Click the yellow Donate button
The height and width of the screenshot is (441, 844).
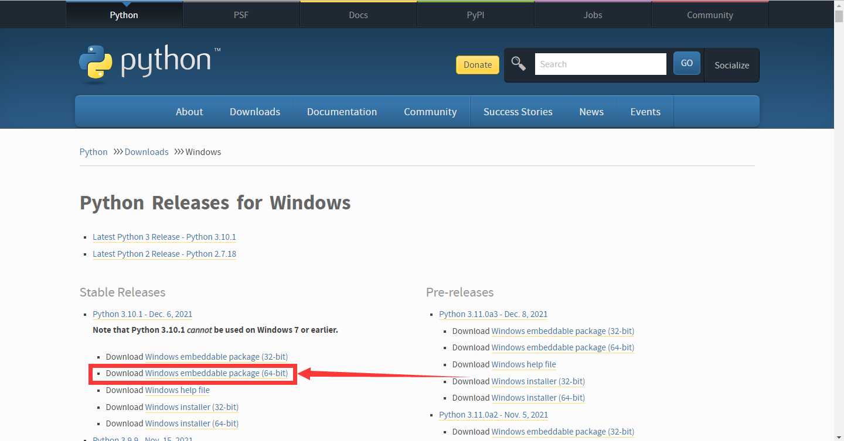pyautogui.click(x=478, y=65)
